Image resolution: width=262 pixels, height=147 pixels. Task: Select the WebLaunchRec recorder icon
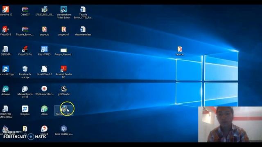(x=45, y=89)
